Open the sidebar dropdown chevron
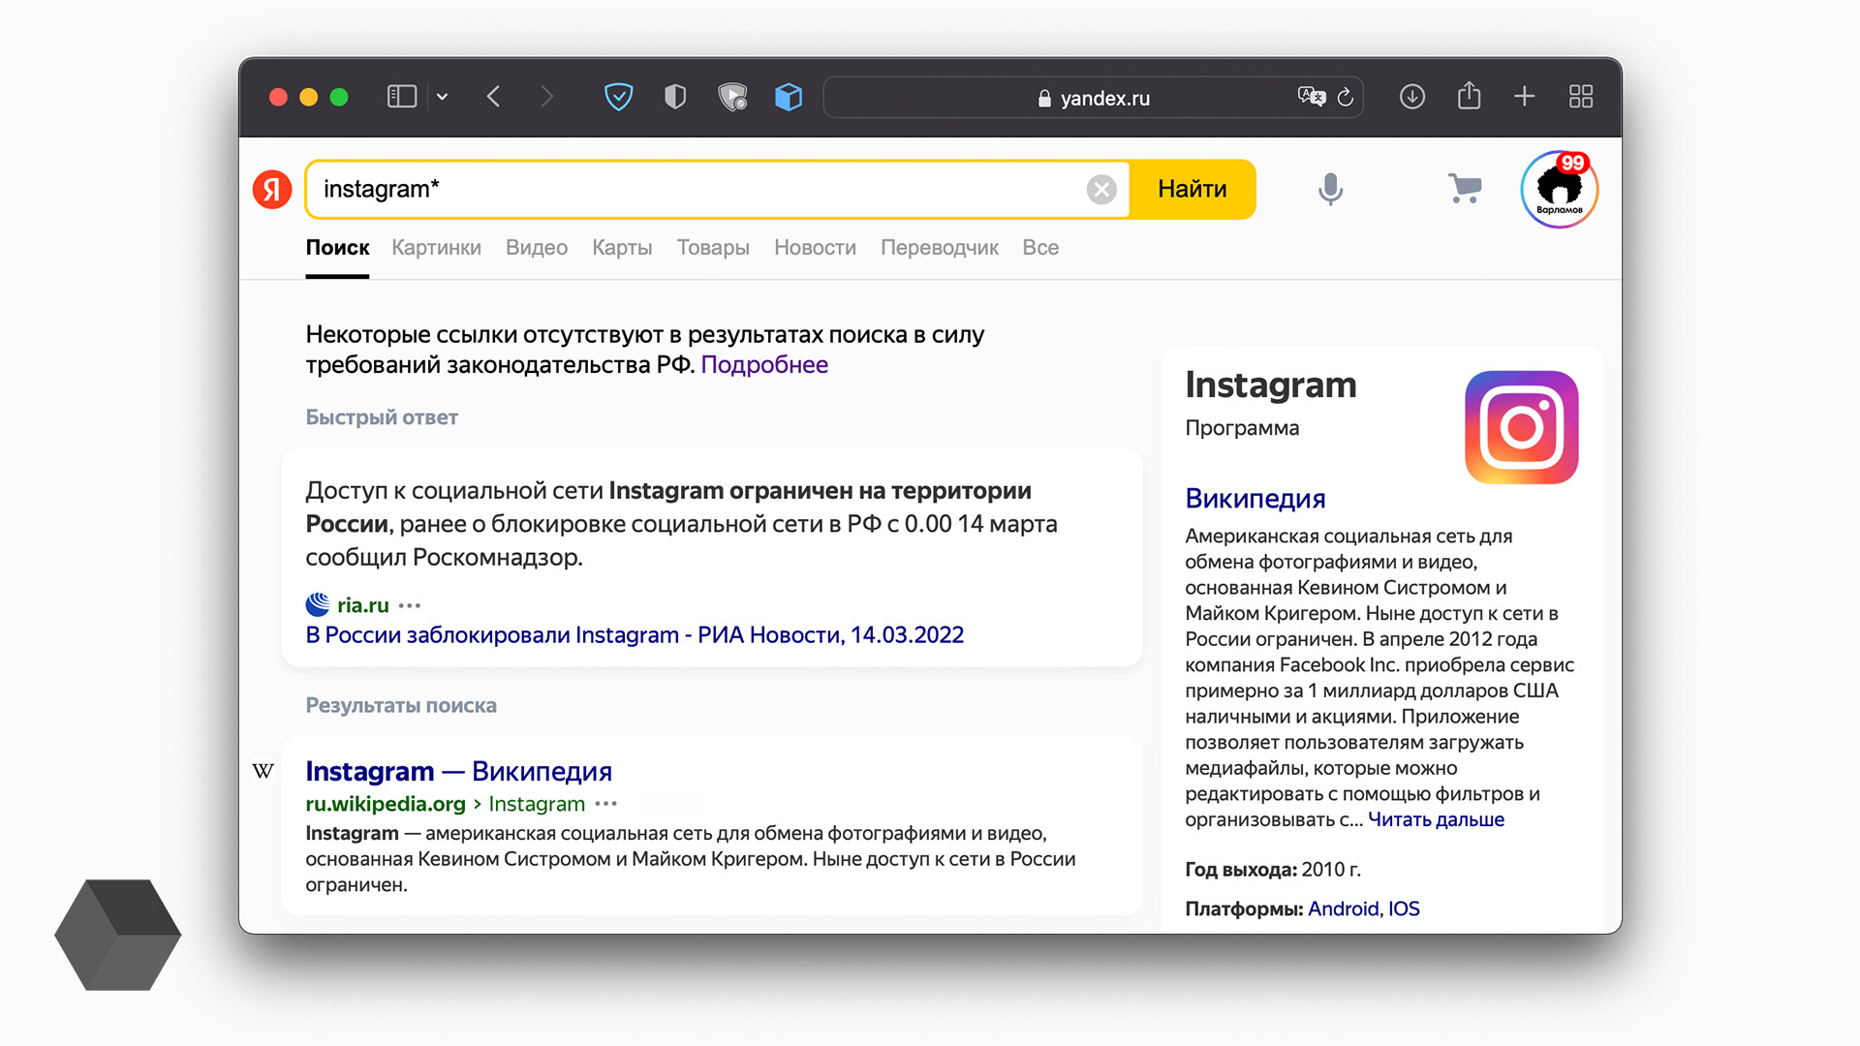The width and height of the screenshot is (1860, 1046). [443, 97]
